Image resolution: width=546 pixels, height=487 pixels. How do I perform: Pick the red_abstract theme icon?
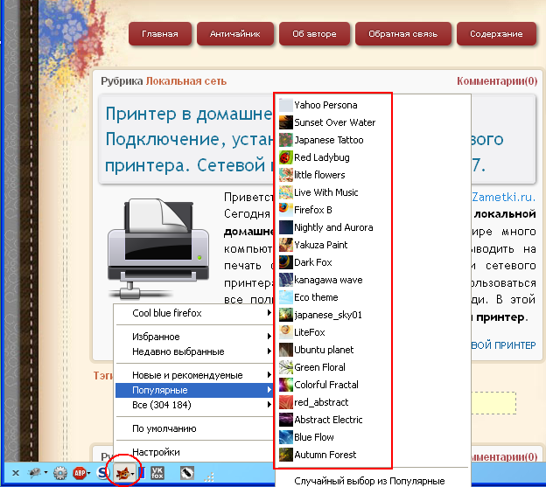tap(285, 402)
